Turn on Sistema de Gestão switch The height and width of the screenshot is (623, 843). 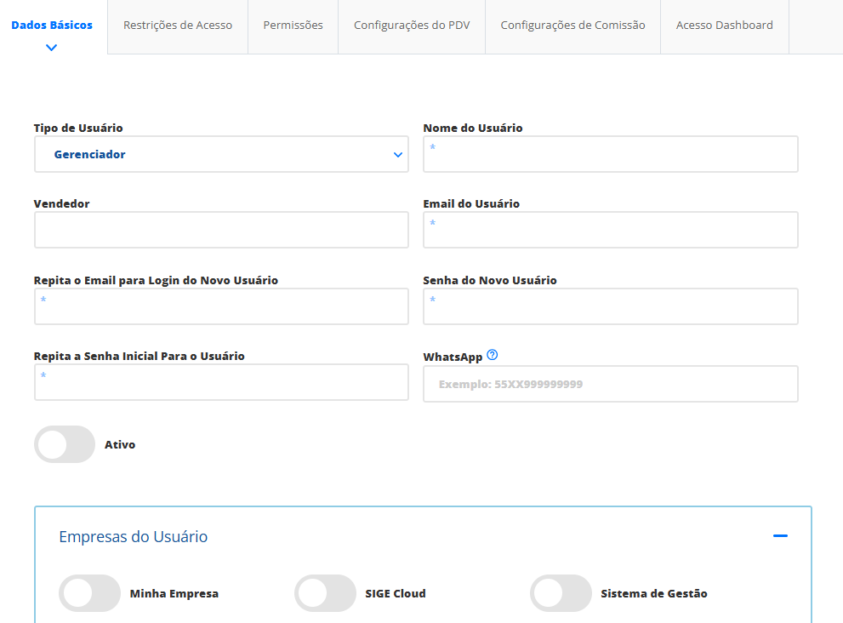(561, 593)
